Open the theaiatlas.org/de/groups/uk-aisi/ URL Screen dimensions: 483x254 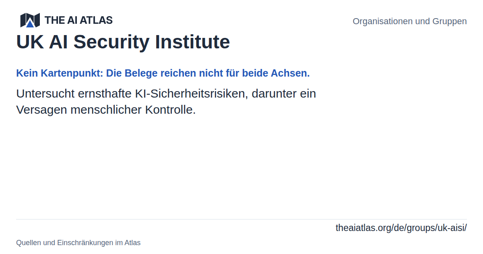401,228
